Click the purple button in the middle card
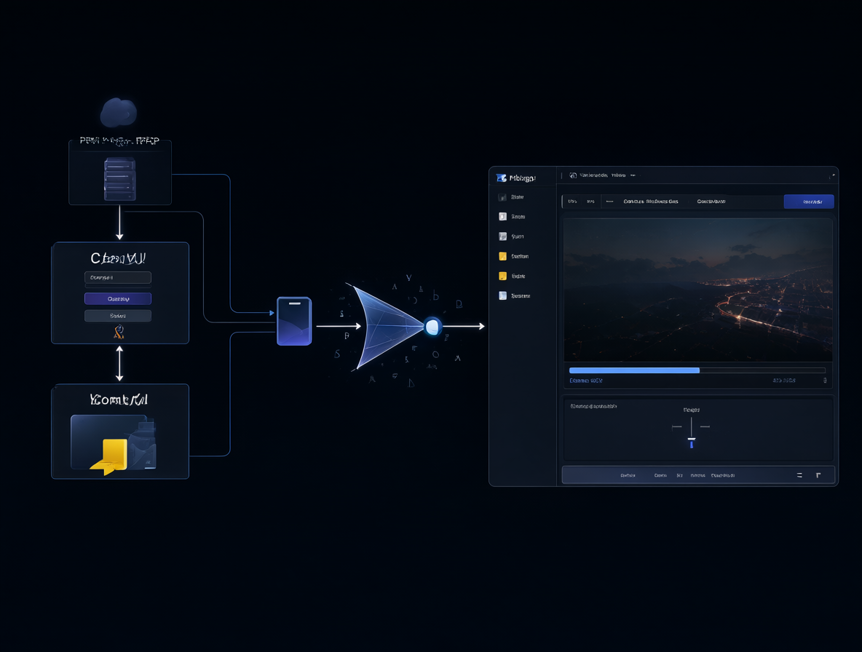The image size is (862, 652). [118, 298]
